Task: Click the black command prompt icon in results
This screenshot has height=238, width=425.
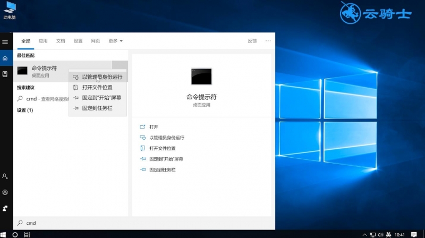Action: (22, 71)
